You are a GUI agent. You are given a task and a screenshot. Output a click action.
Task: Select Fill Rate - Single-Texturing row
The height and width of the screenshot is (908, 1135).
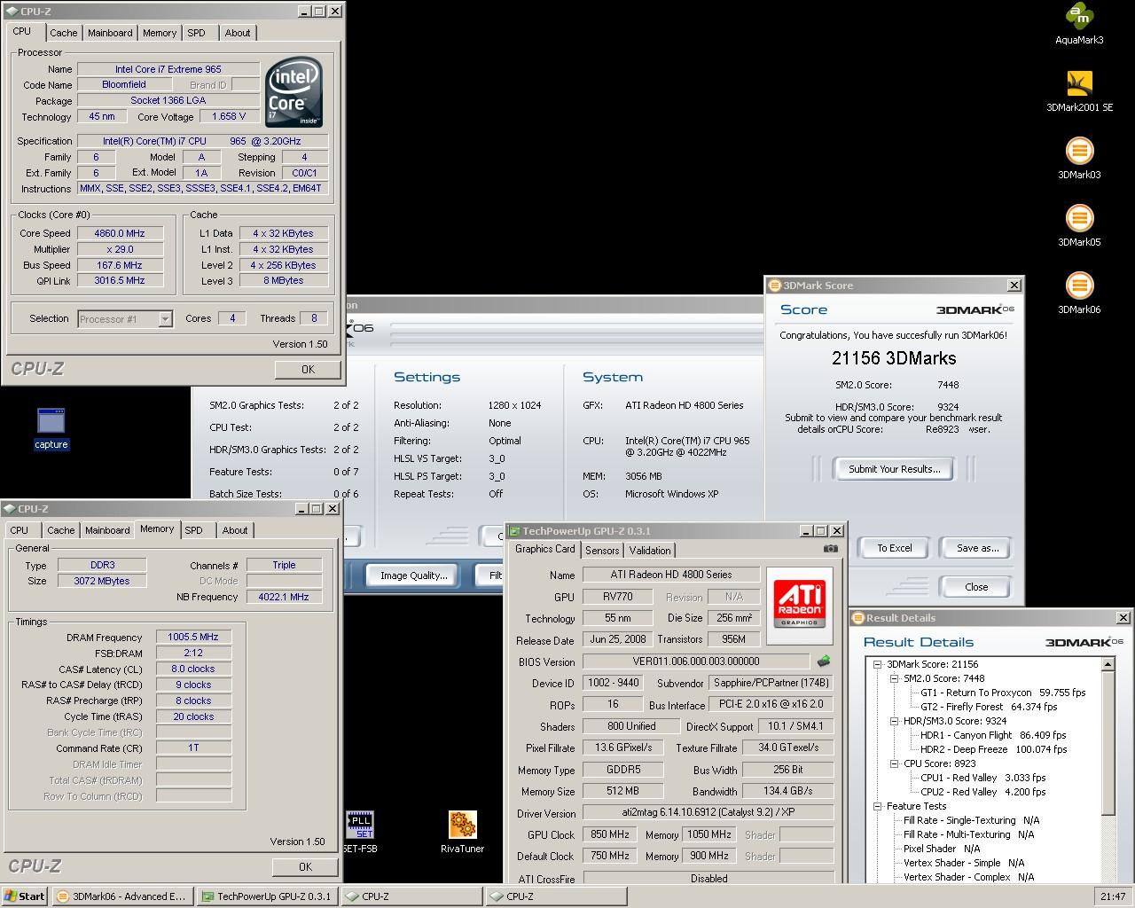tap(971, 820)
